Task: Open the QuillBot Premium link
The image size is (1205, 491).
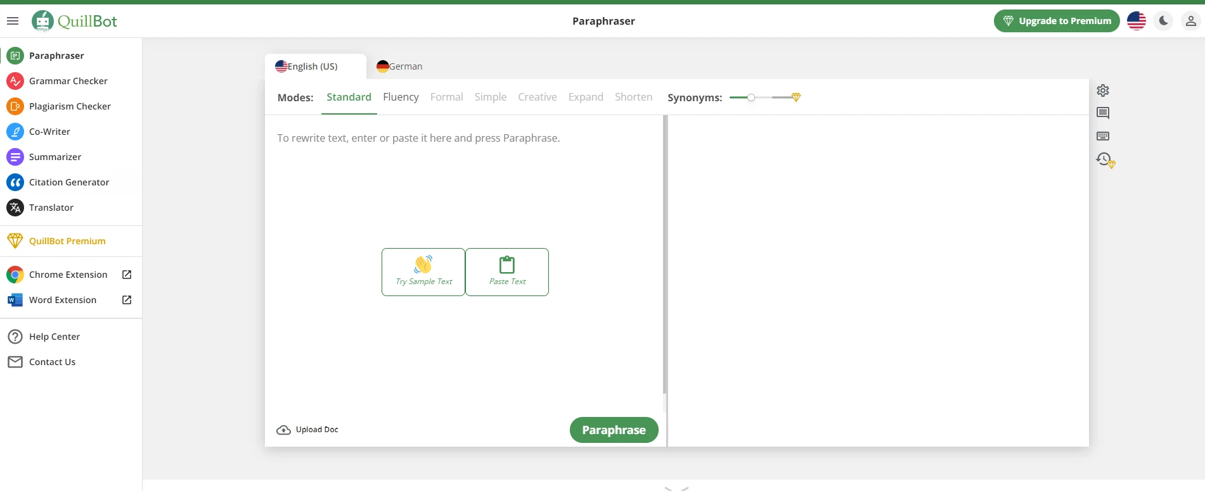Action: (x=67, y=241)
